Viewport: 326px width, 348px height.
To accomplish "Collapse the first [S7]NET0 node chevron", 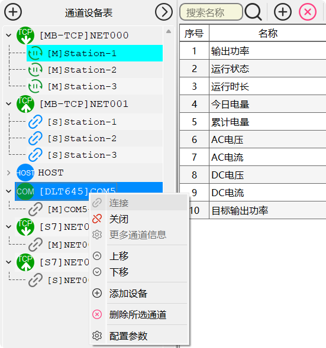I will 9,227.
